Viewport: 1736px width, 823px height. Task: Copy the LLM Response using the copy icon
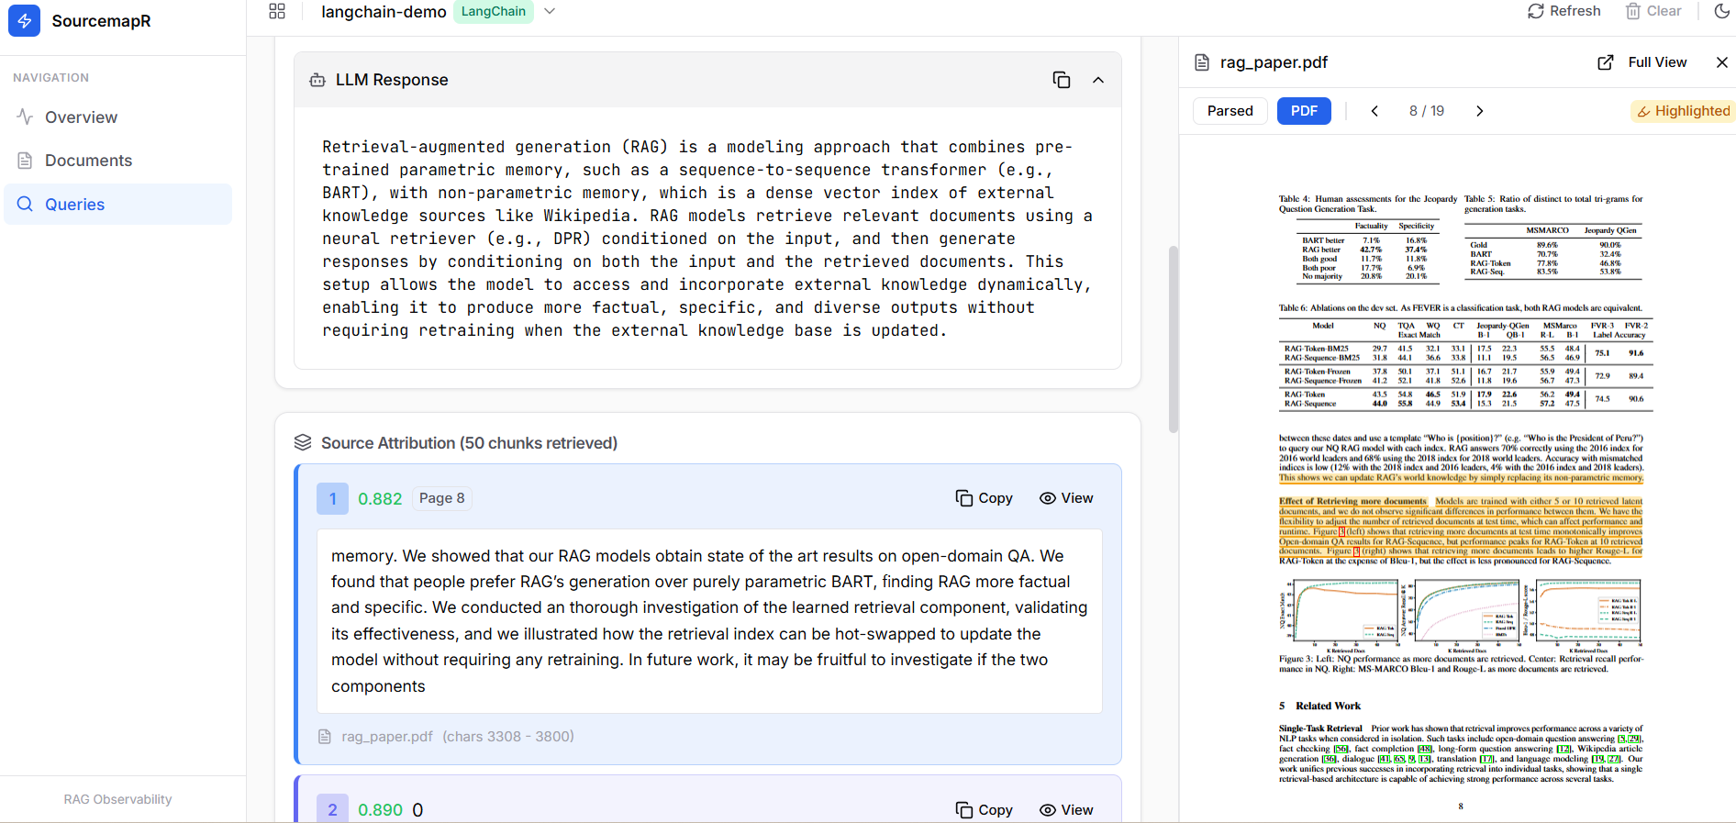pos(1061,80)
